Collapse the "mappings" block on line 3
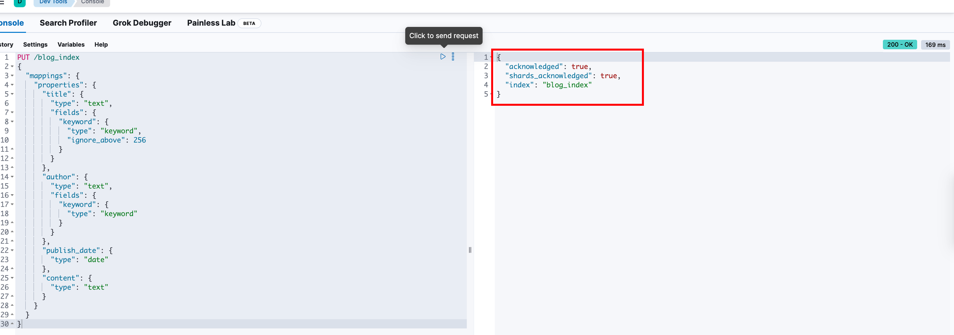 [x=12, y=76]
